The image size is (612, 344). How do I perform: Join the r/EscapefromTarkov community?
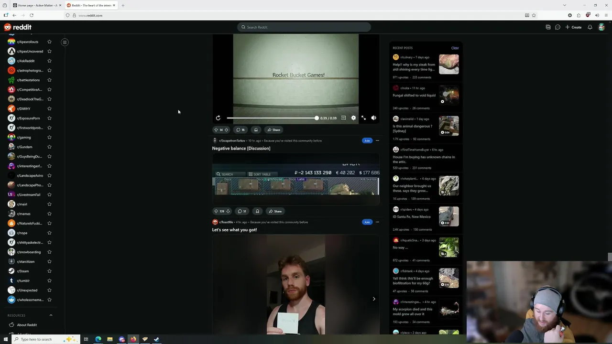tap(367, 140)
